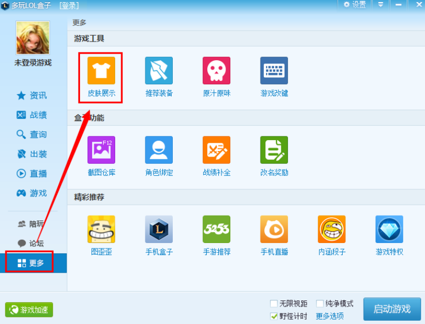The width and height of the screenshot is (425, 324).
Task: Enable the 无限视距 checkbox
Action: coord(274,303)
